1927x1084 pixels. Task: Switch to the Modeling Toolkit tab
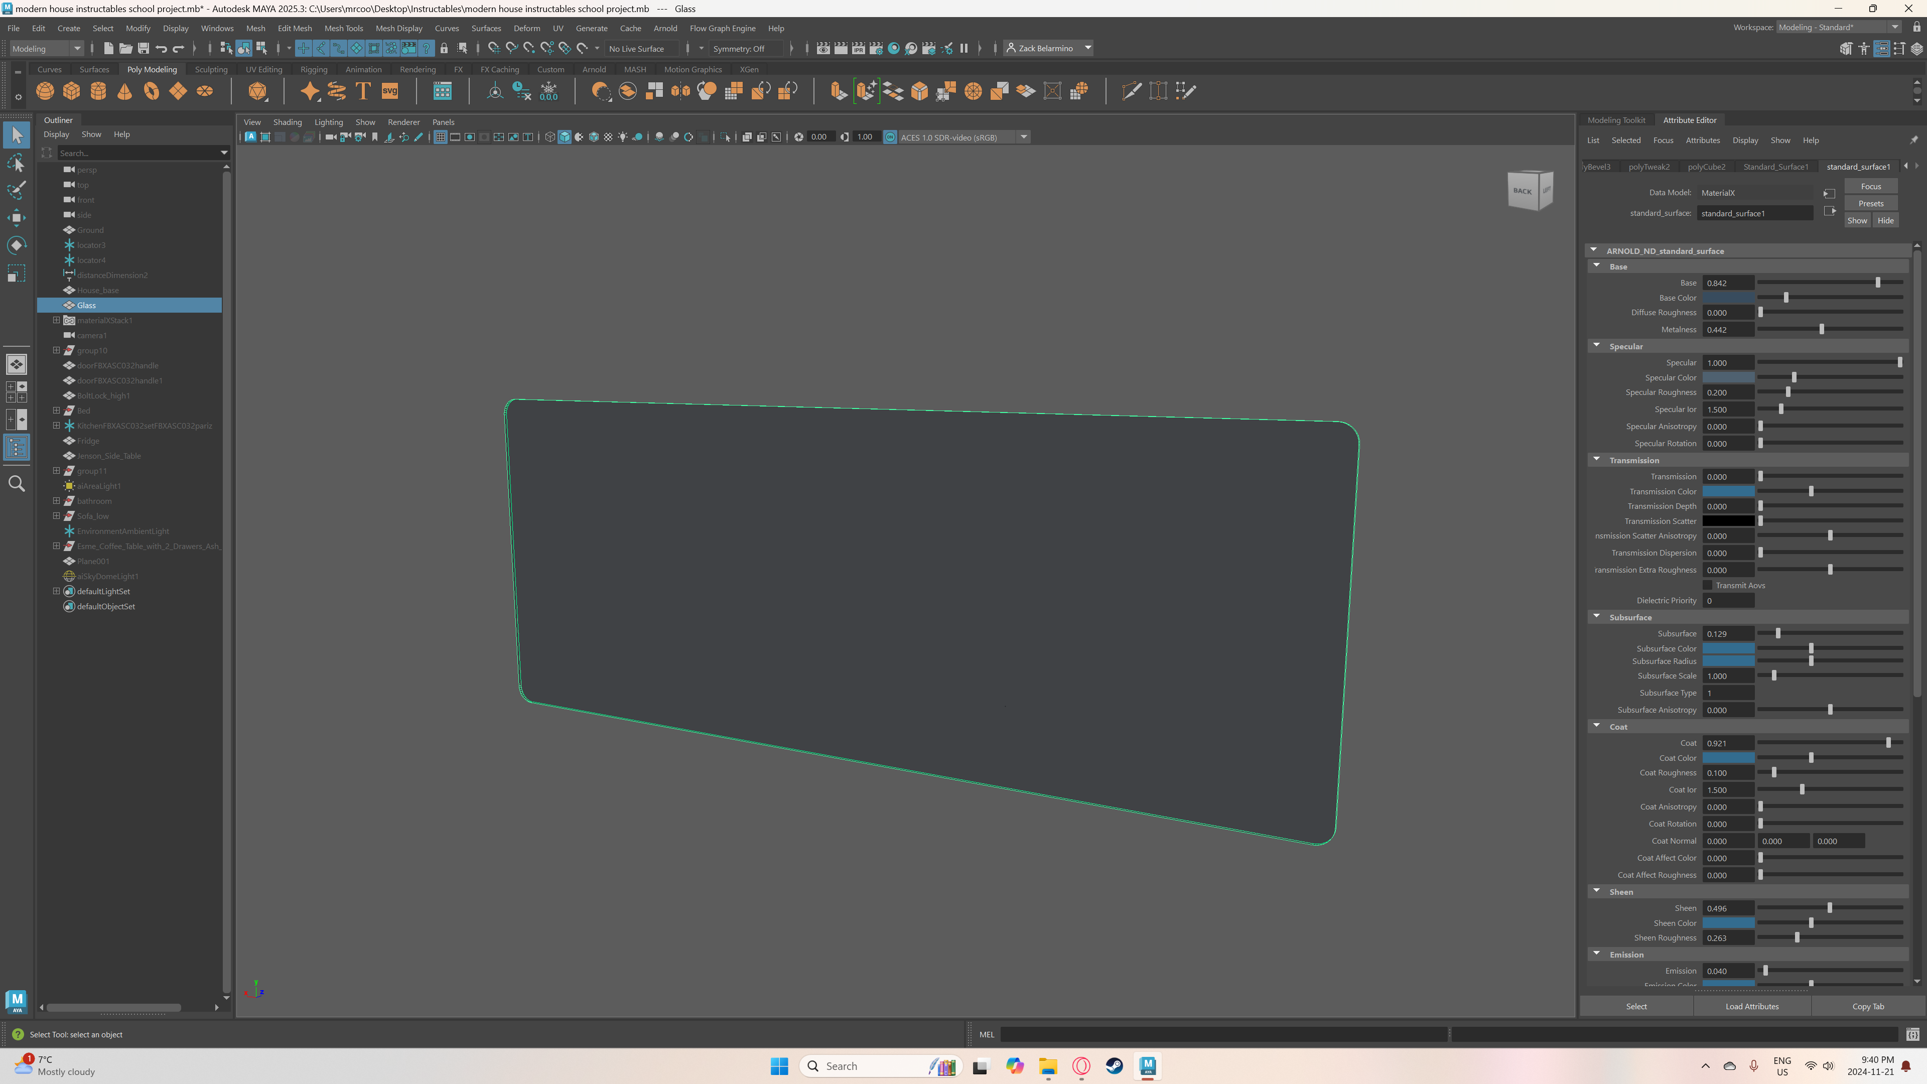tap(1616, 120)
